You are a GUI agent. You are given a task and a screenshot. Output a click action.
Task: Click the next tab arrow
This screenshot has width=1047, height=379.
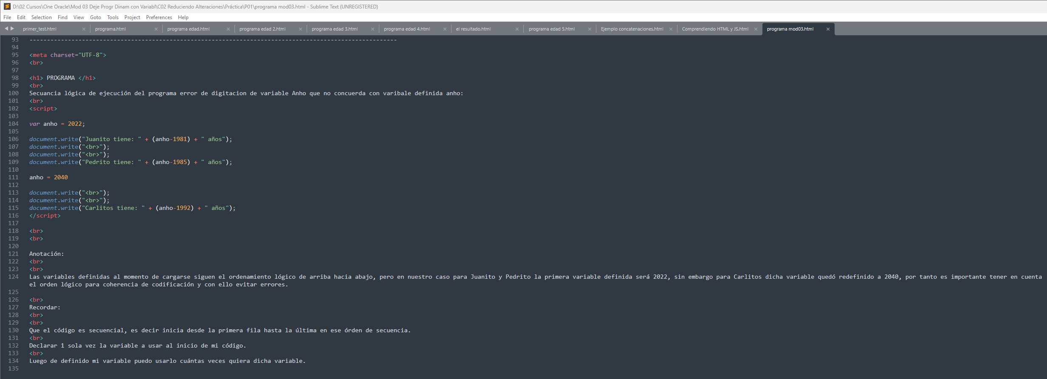[x=12, y=28]
